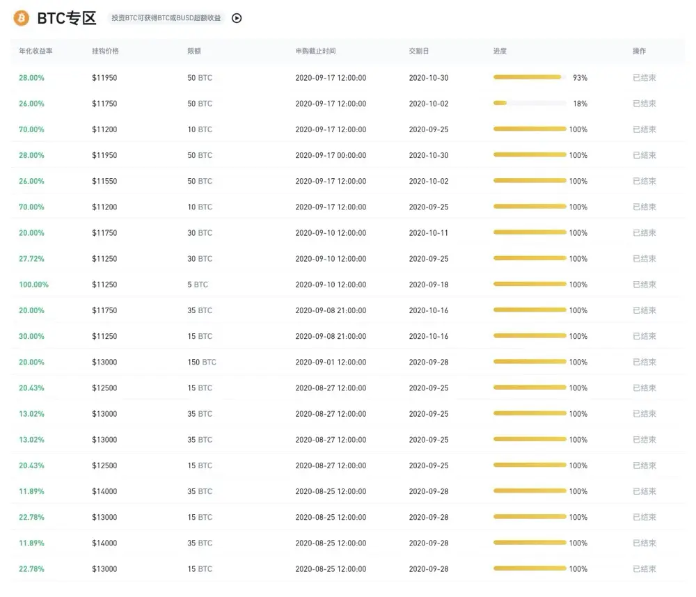Click the 18% progress value
The image size is (696, 597).
coord(580,104)
